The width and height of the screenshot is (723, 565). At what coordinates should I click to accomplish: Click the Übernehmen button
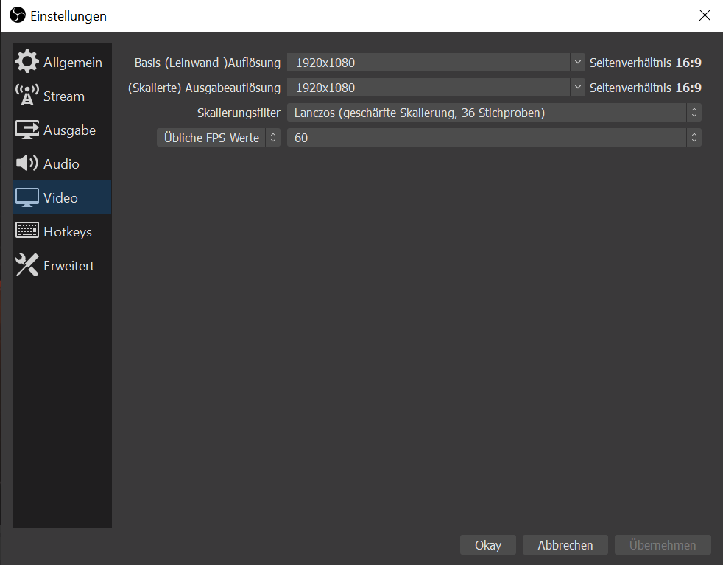tap(662, 544)
